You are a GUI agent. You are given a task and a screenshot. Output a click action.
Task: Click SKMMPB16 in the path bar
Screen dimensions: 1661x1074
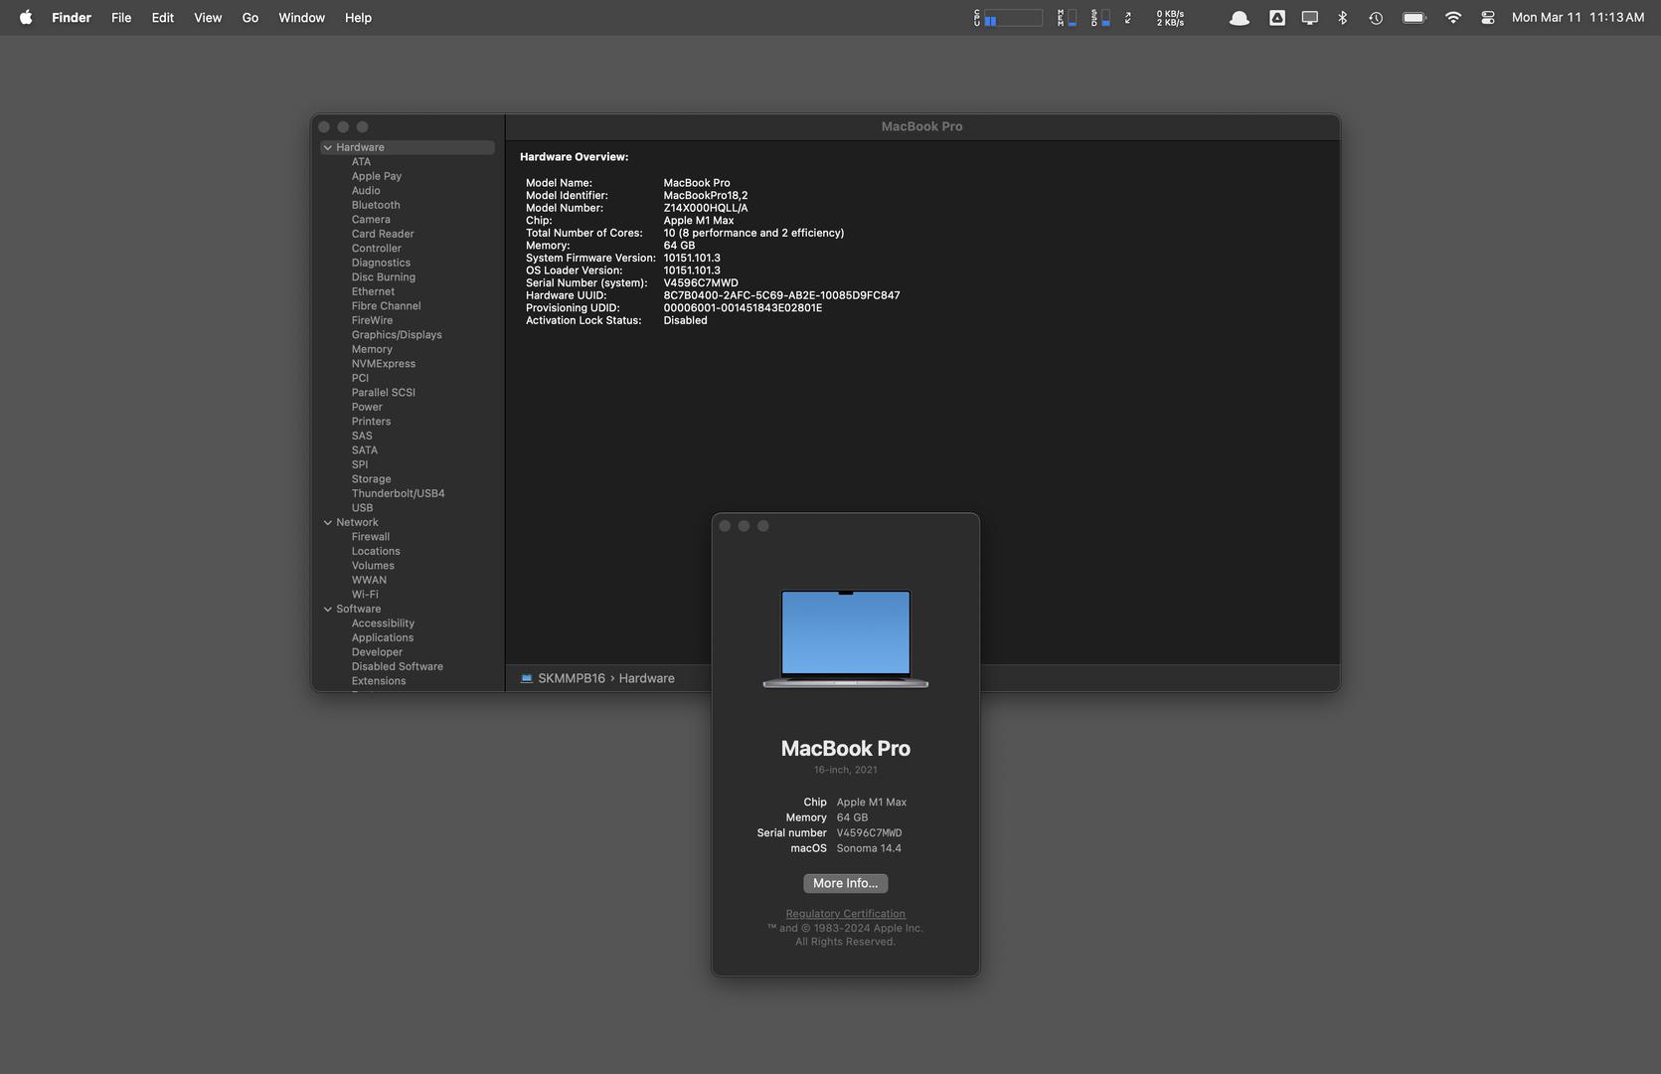(571, 678)
